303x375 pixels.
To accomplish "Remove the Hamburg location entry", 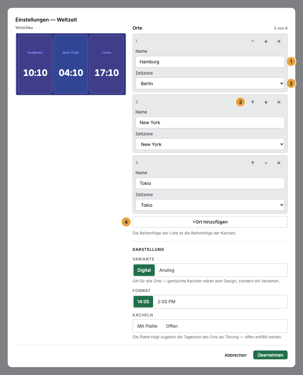I will (x=279, y=41).
